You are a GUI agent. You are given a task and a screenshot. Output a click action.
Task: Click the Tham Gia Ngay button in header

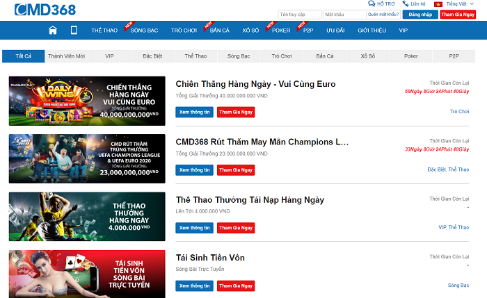click(458, 14)
